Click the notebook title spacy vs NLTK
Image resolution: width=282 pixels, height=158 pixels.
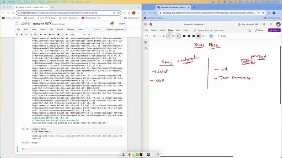coord(42,23)
